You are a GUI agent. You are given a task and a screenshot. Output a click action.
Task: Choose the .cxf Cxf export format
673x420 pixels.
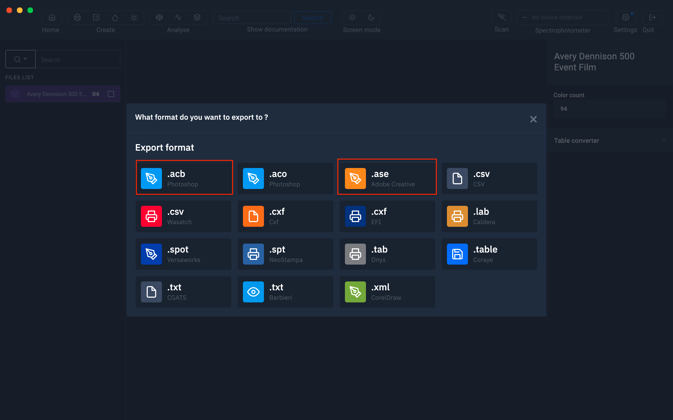tap(285, 216)
